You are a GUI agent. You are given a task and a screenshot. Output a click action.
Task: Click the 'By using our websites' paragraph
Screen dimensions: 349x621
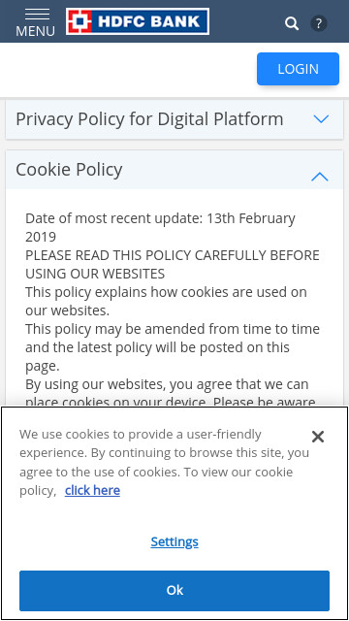pyautogui.click(x=171, y=393)
